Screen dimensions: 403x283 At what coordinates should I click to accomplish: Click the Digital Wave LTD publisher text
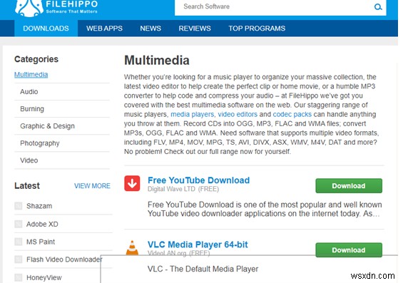click(171, 189)
